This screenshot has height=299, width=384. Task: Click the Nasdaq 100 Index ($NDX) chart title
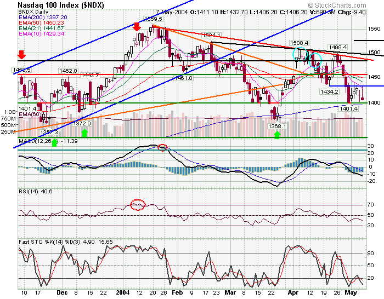61,5
